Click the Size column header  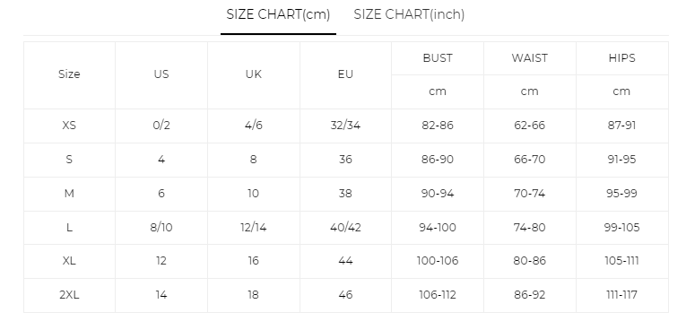(x=69, y=74)
